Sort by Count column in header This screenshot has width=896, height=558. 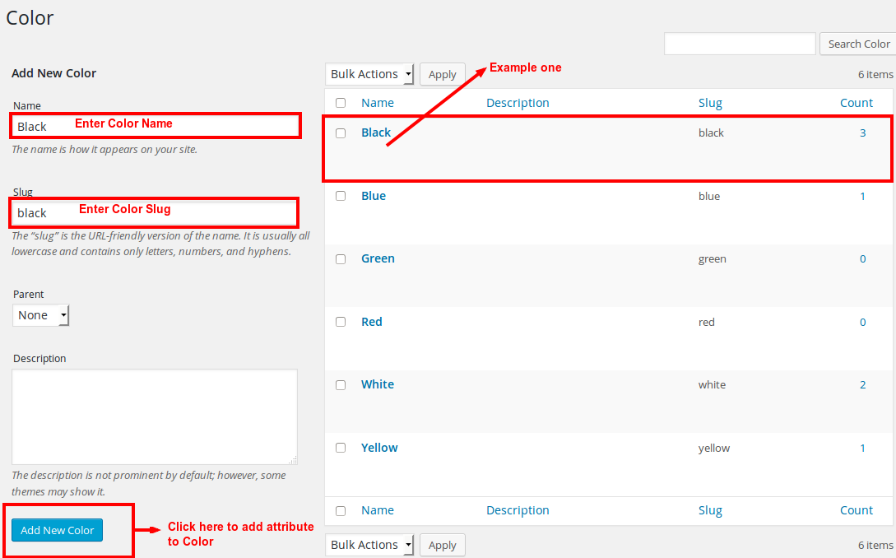click(856, 103)
